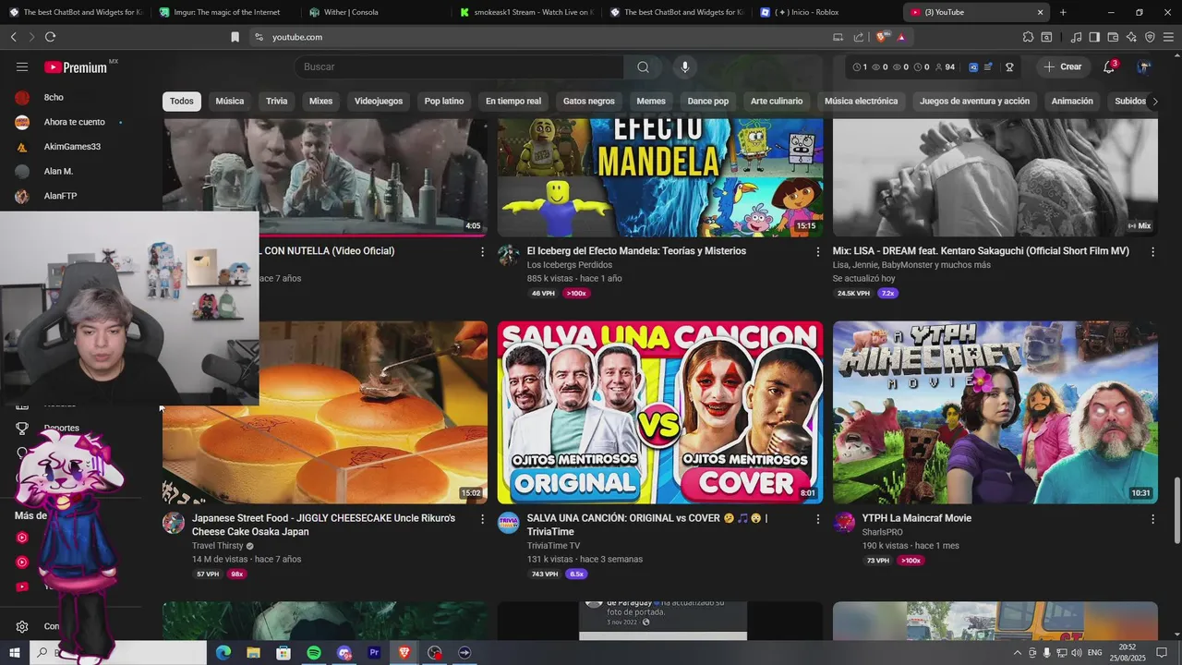The height and width of the screenshot is (665, 1182).
Task: Click the Brave Rewards triangle icon
Action: [x=901, y=37]
